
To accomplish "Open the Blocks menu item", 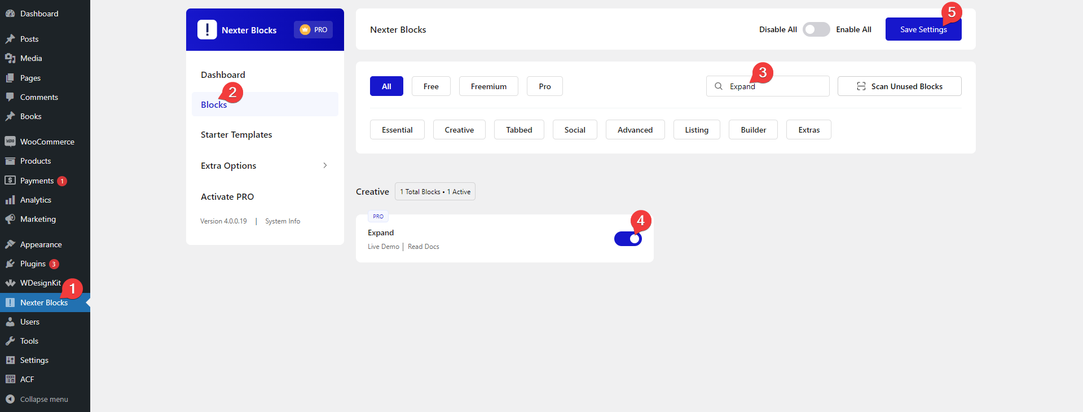I will click(214, 105).
